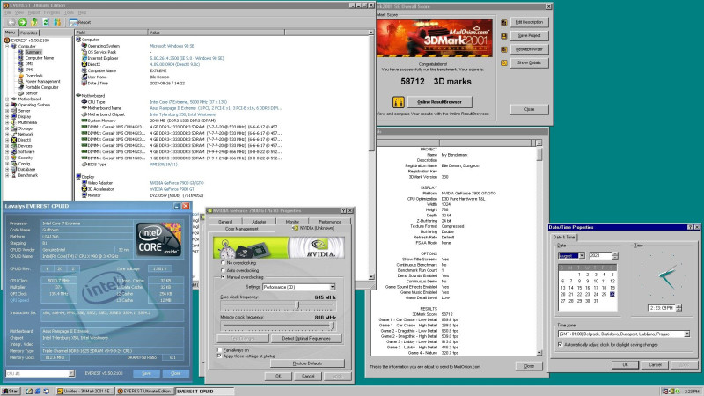Select Power Management in the tree
This screenshot has height=396, width=704.
[42, 81]
